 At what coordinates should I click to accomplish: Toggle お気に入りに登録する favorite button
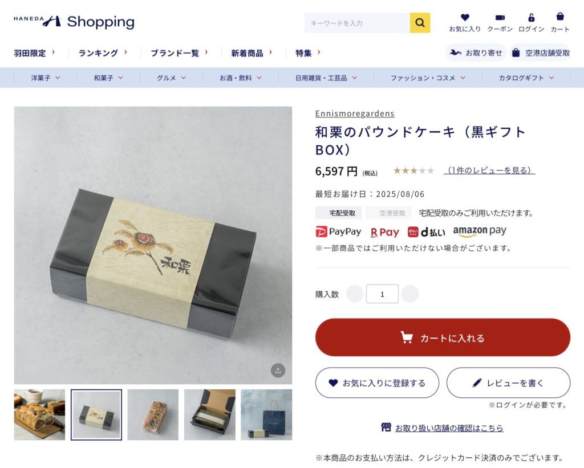tap(378, 382)
